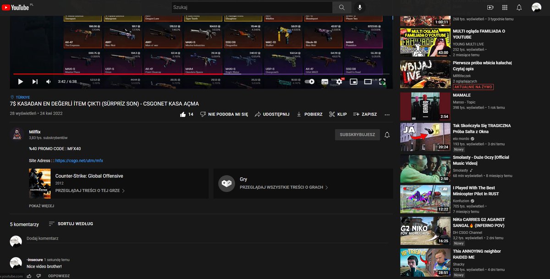This screenshot has height=279, width=550.
Task: Open the Gry gamepad icon
Action: pyautogui.click(x=226, y=183)
